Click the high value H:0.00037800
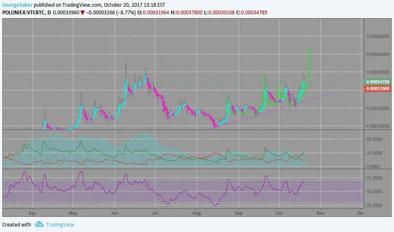The image size is (394, 232). [186, 13]
